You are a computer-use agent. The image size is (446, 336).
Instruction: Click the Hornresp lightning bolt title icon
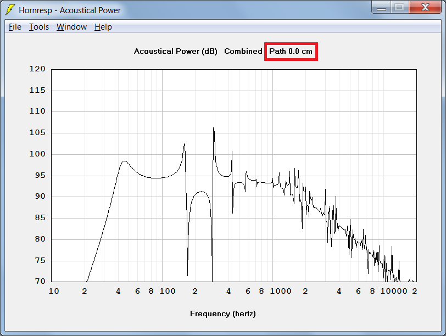(10, 10)
